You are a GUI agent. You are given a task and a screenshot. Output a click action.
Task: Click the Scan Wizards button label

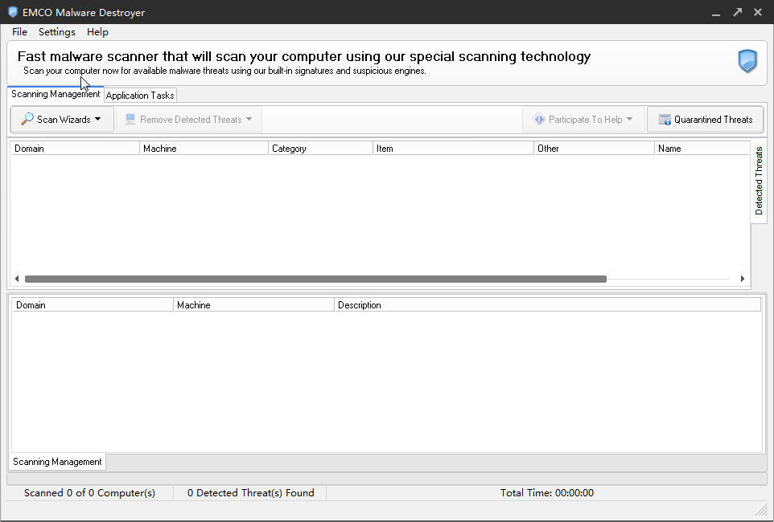64,120
